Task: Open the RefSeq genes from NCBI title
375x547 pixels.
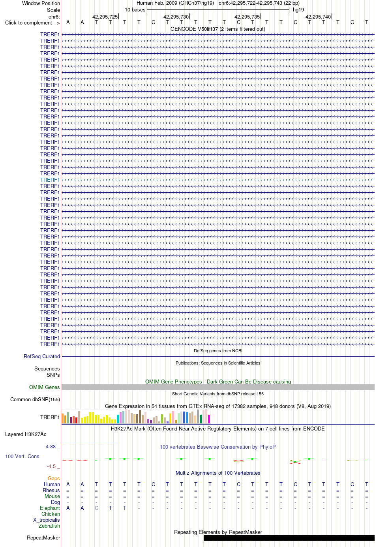Action: click(218, 351)
